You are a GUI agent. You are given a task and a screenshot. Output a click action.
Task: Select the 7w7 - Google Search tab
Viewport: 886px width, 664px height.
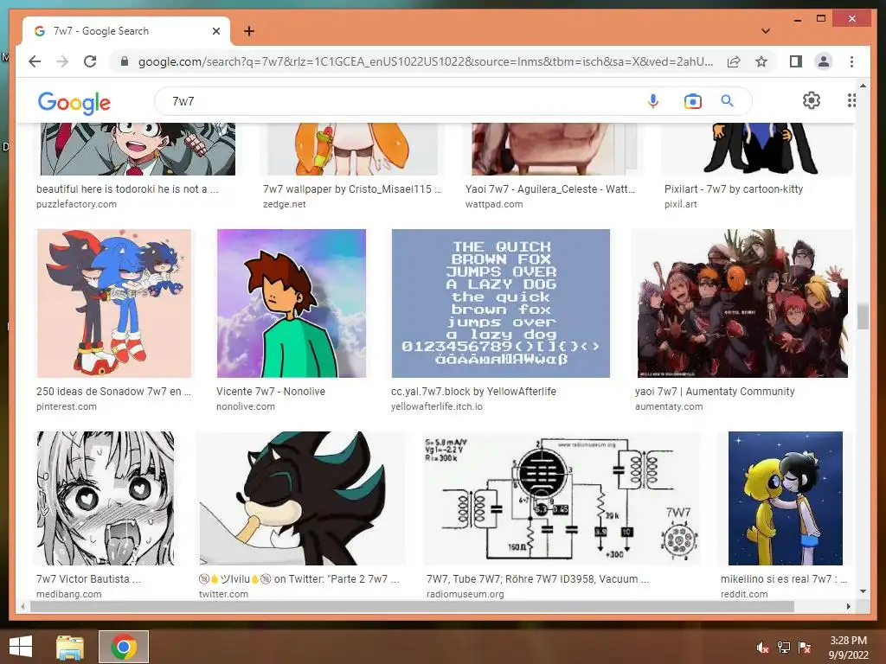(x=126, y=31)
